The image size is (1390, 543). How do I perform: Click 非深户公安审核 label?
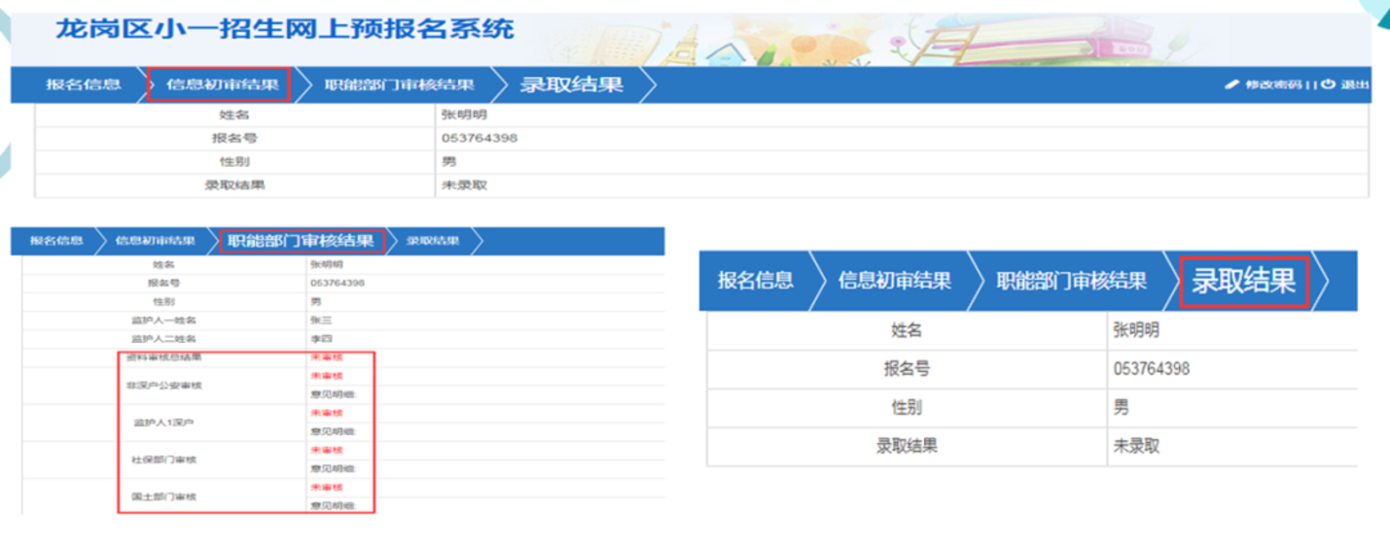pyautogui.click(x=163, y=386)
